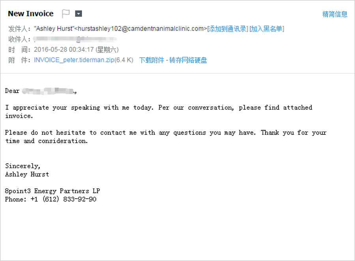Viewport: 355px width, 261px height.
Task: Flag this New Invoice email
Action: point(66,14)
